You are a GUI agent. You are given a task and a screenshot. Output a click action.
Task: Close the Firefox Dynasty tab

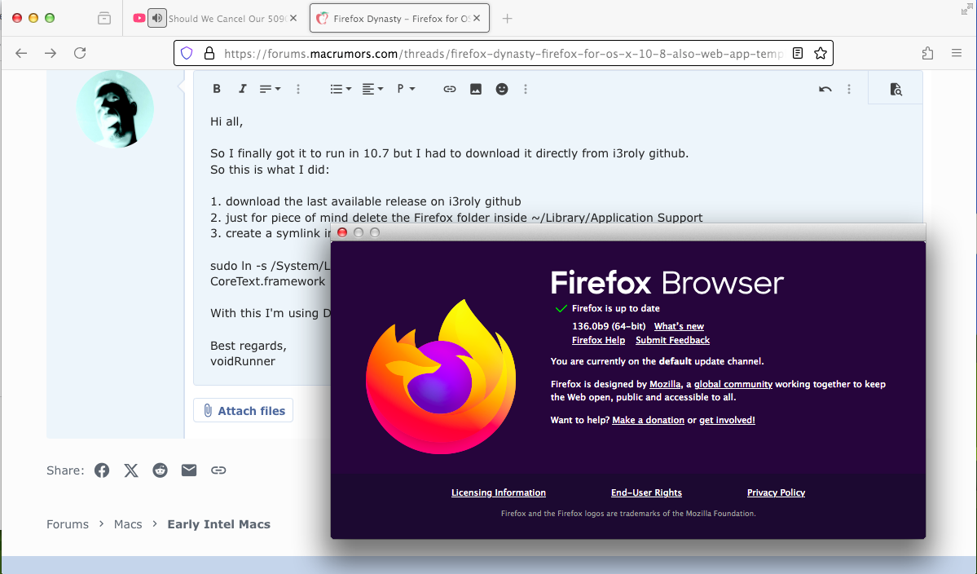point(477,19)
